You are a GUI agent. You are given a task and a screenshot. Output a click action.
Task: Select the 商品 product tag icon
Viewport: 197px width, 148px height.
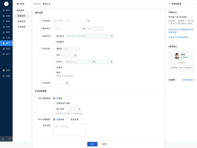(4, 21)
